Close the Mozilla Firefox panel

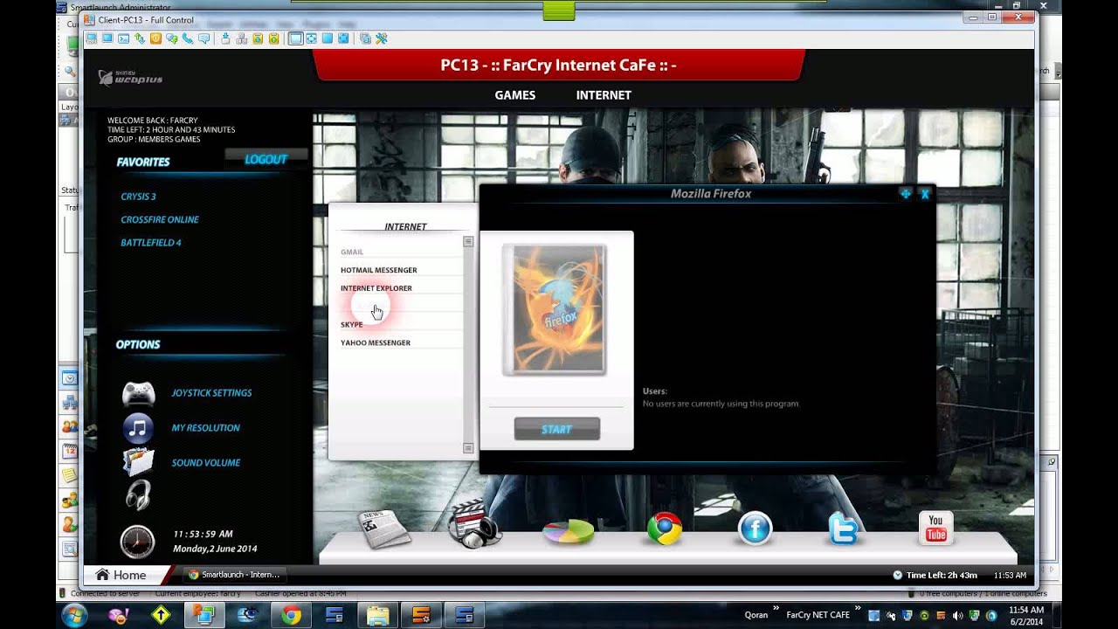click(x=925, y=194)
